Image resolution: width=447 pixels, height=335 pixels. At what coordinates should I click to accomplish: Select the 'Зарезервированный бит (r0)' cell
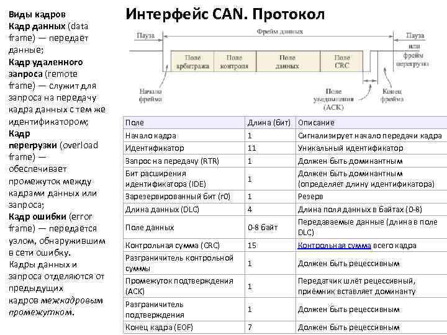pos(184,197)
